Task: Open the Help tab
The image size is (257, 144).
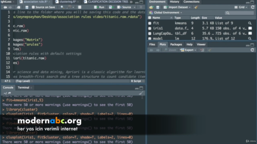Action: pos(190,44)
